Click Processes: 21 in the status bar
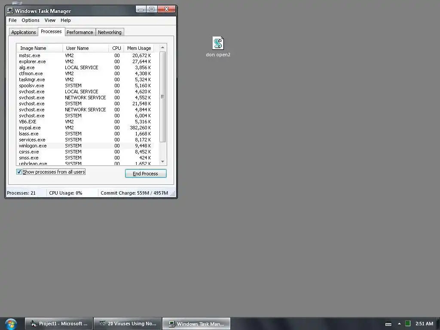Viewport: 440px width, 330px height. click(x=21, y=193)
